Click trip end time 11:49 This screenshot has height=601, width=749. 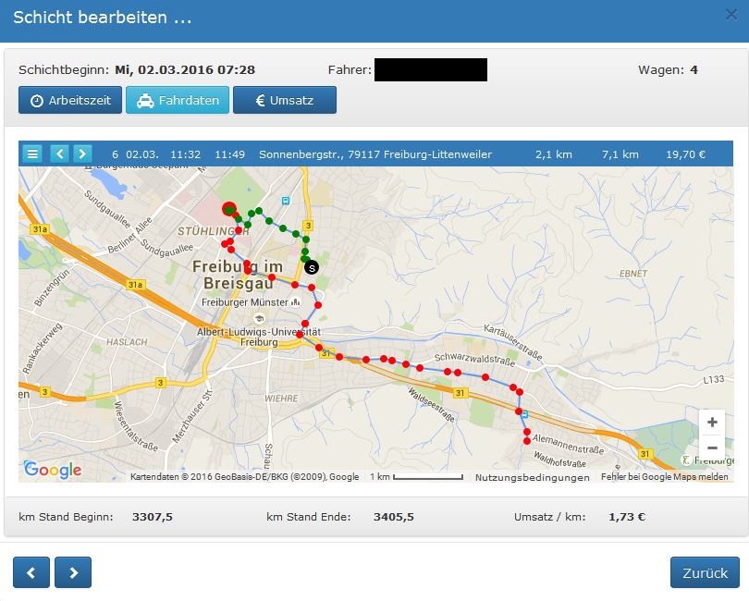pos(229,154)
